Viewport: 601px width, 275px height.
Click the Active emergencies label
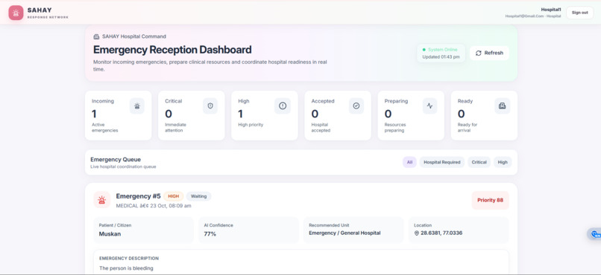tap(104, 128)
